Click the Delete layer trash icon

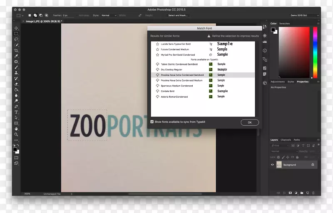coord(313,193)
